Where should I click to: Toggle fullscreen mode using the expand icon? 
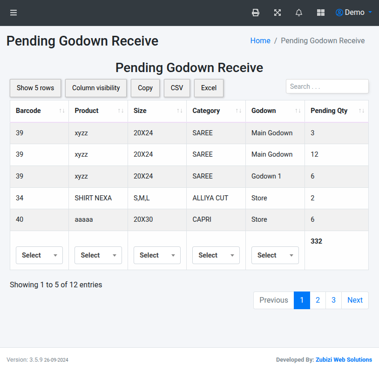pyautogui.click(x=277, y=13)
